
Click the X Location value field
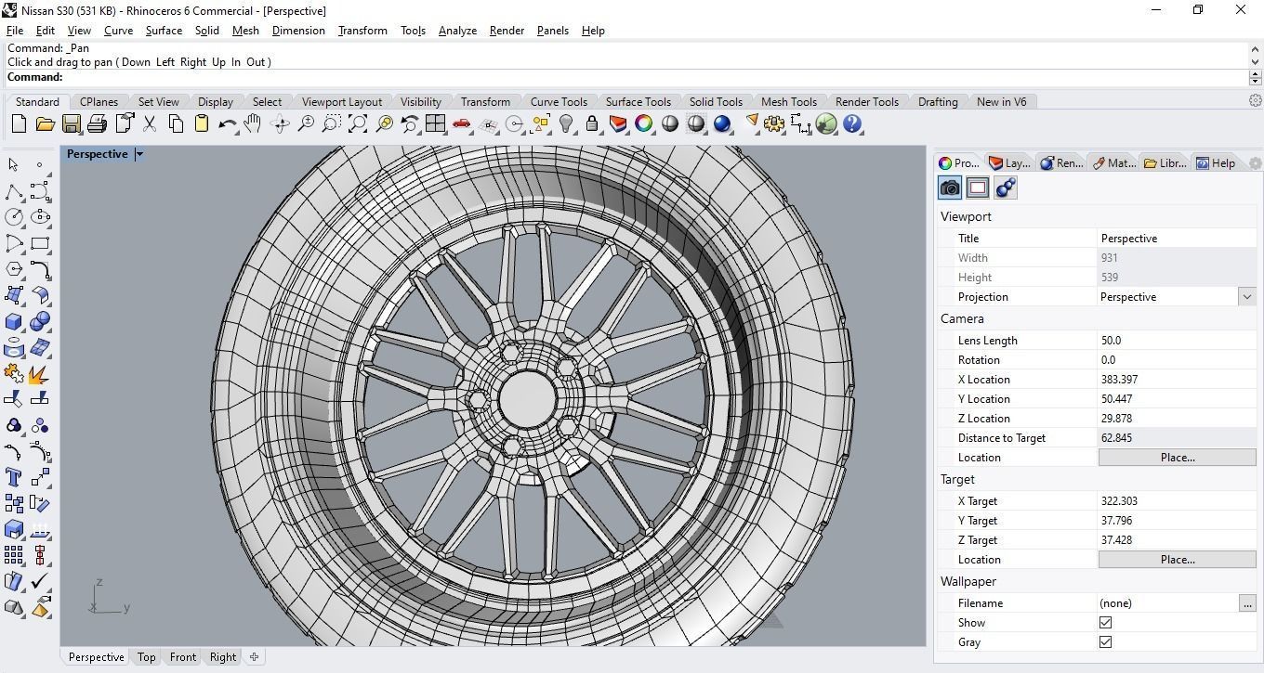(x=1177, y=380)
